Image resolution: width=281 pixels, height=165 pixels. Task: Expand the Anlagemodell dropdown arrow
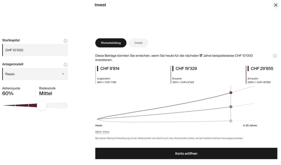[x=63, y=74]
